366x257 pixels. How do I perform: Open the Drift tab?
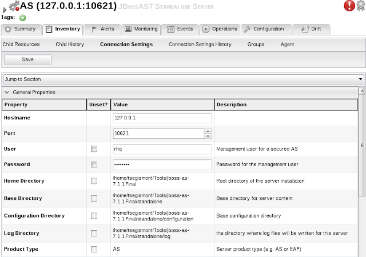coord(311,29)
